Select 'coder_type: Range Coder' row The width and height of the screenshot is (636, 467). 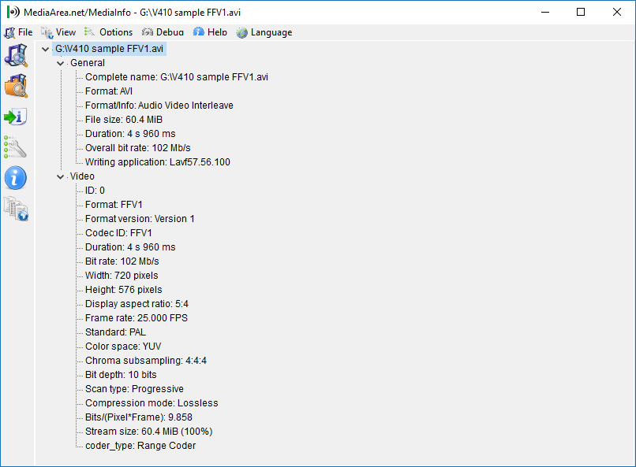pos(140,445)
